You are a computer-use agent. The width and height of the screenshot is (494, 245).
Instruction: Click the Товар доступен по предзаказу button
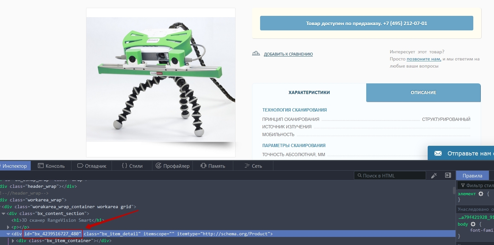367,23
